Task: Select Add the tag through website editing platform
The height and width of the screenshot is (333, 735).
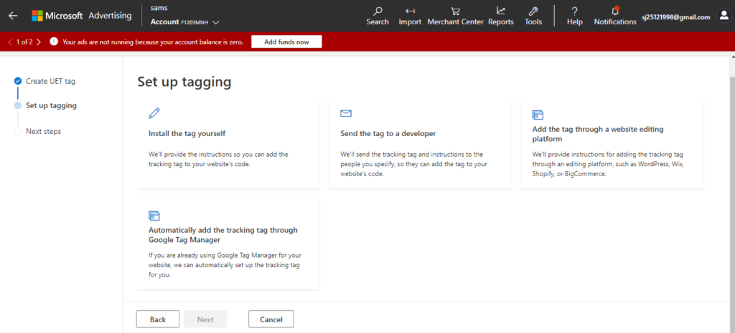Action: pyautogui.click(x=598, y=134)
